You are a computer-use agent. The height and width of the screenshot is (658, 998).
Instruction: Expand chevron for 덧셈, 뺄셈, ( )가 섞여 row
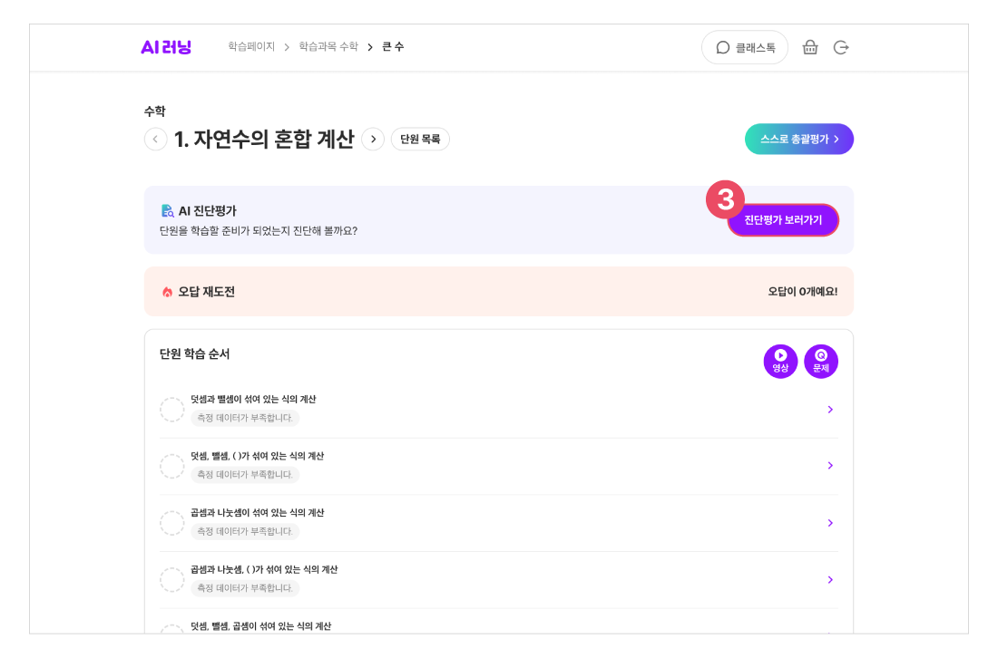tap(830, 465)
